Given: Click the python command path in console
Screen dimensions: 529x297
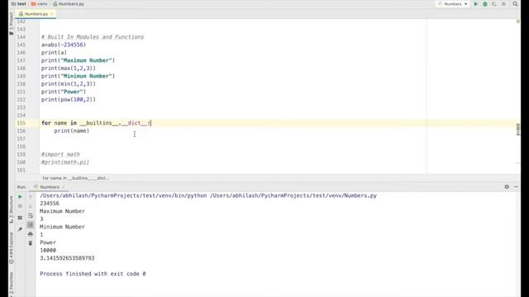Looking at the screenshot, I should (208, 196).
